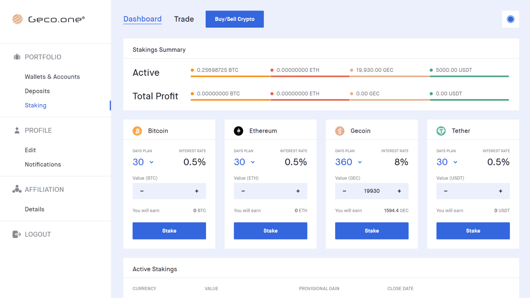Click the Tether coin icon
Screen dimensions: 530x298
tap(441, 131)
